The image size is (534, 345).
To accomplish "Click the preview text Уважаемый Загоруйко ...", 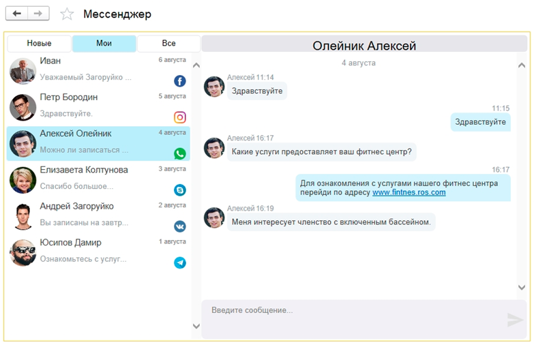I will [85, 77].
